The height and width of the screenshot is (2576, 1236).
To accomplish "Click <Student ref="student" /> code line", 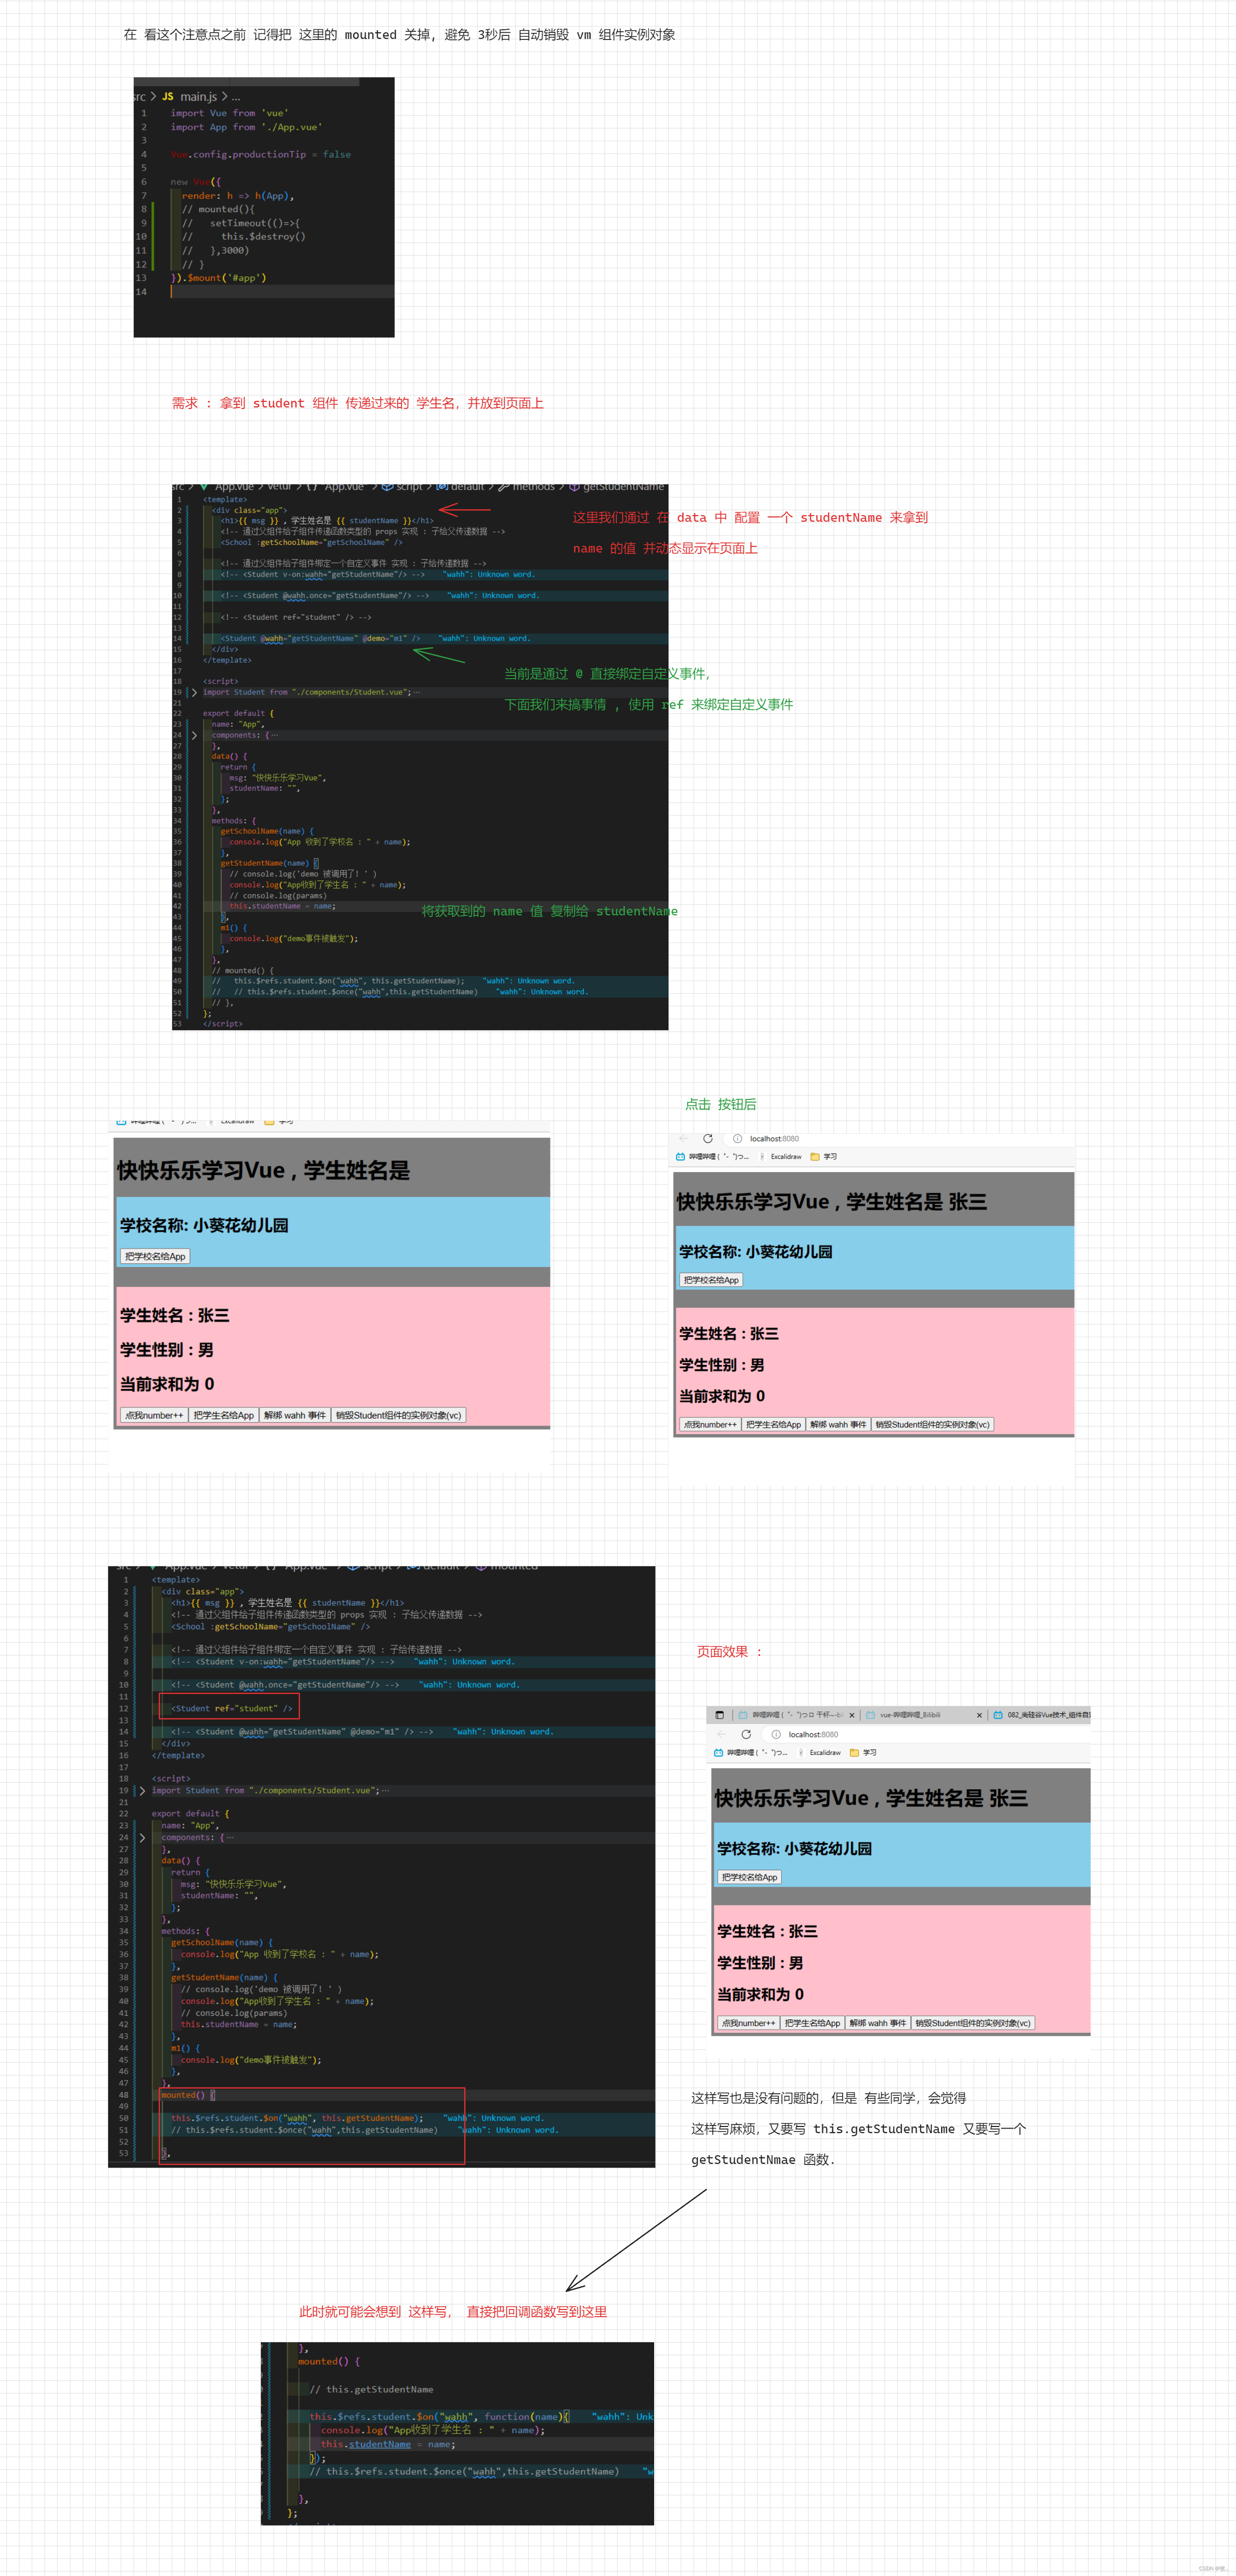I will 231,1708.
